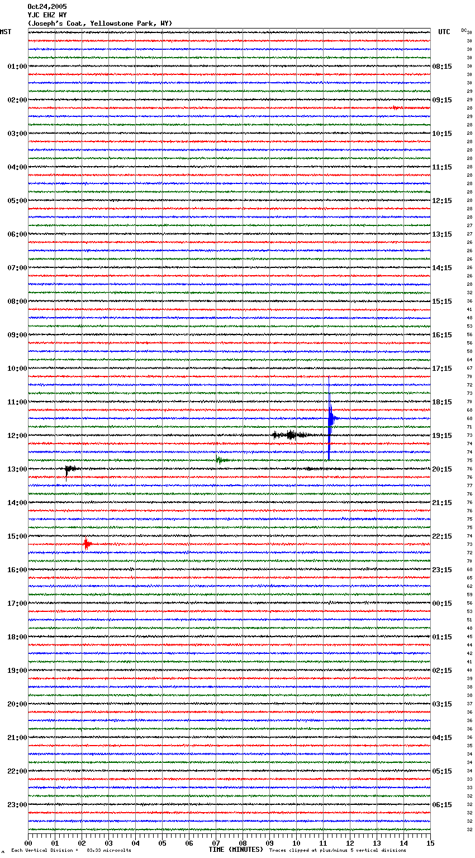
Task: Click the 01 minute tick label
Action: point(55,843)
